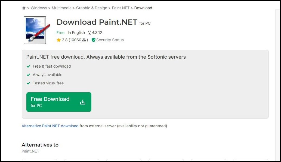Click the checkmark beside Free & fast download

28,66
